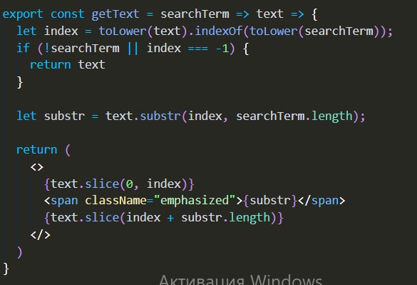This screenshot has width=417, height=285.
Task: Click the "export" keyword
Action: click(23, 14)
